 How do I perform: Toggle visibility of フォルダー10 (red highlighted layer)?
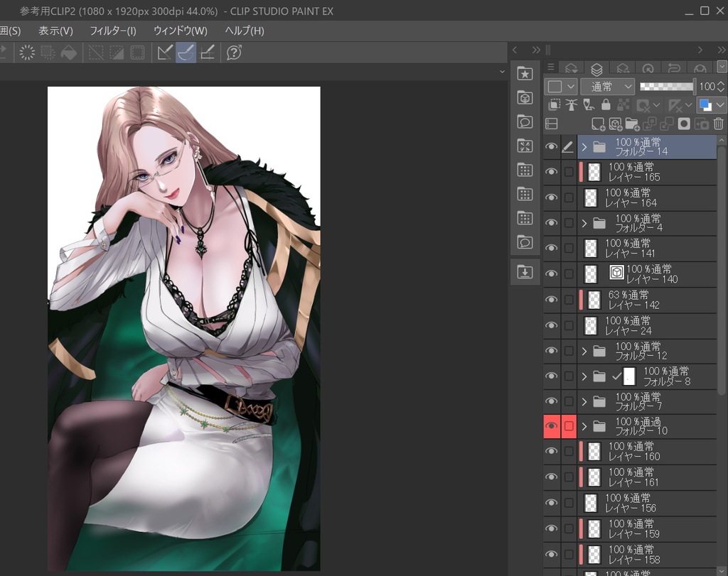(552, 426)
